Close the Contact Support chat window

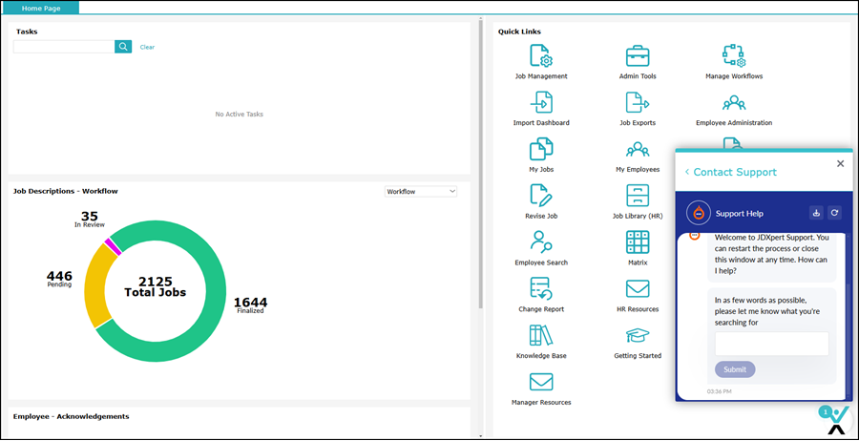point(840,163)
